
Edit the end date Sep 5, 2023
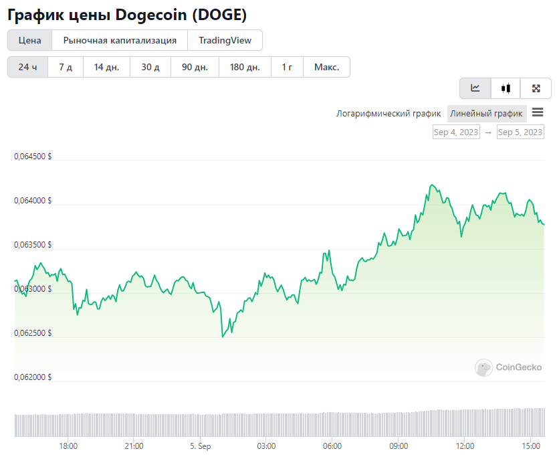[520, 132]
